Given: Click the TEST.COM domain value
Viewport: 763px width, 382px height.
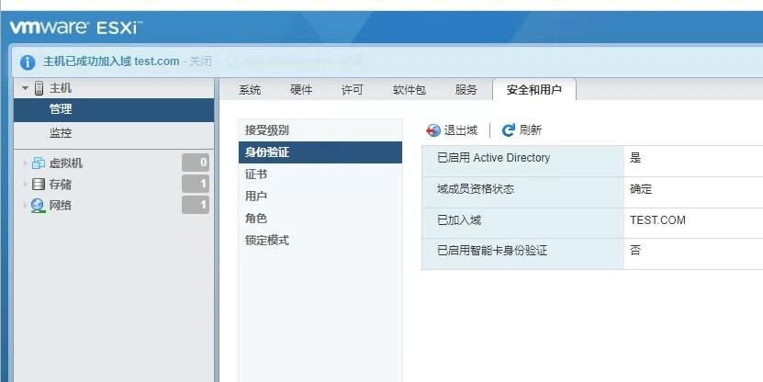Looking at the screenshot, I should tap(657, 220).
